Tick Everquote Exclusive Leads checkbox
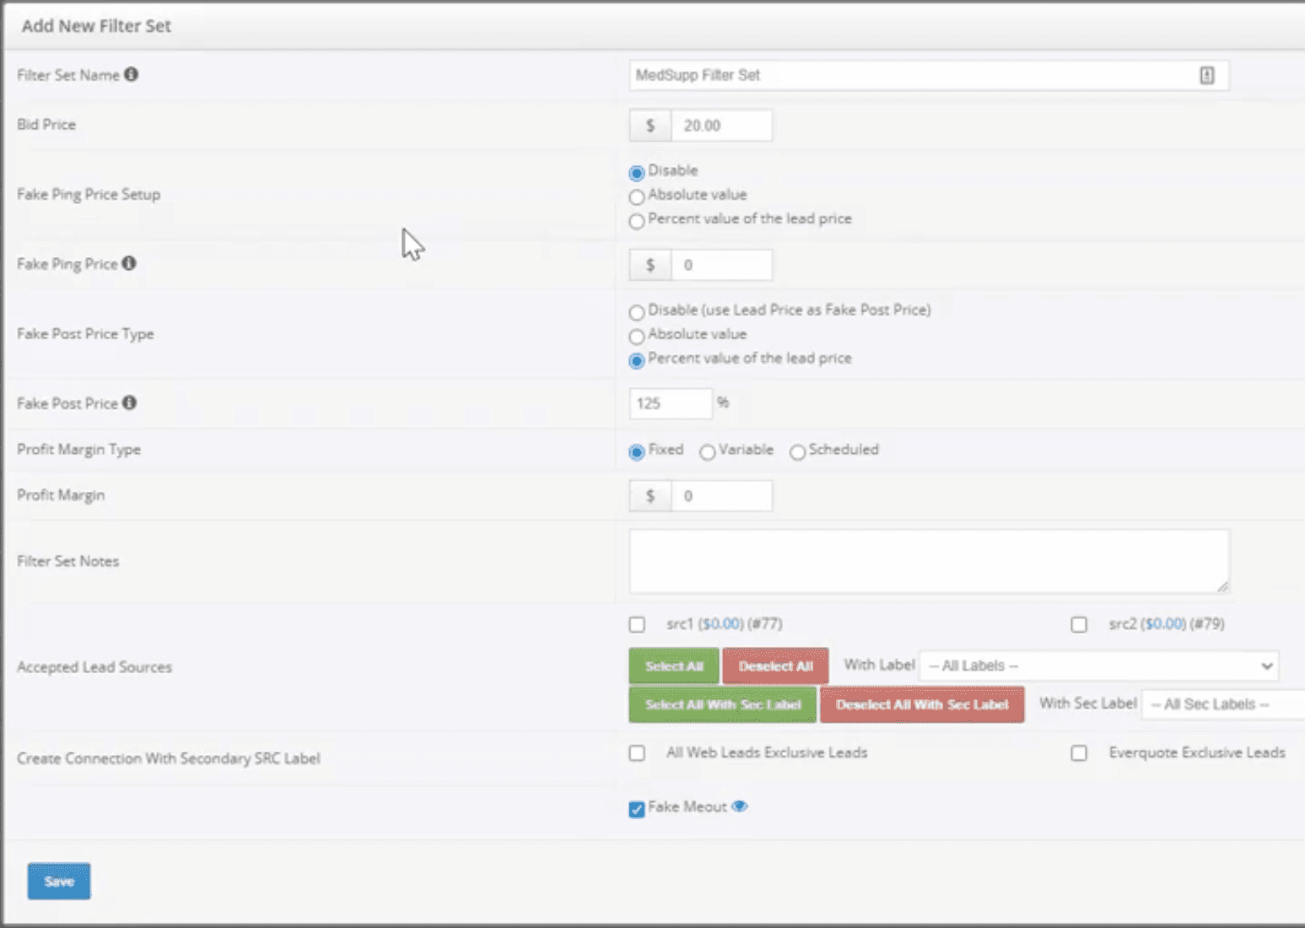Image resolution: width=1305 pixels, height=928 pixels. (1079, 753)
